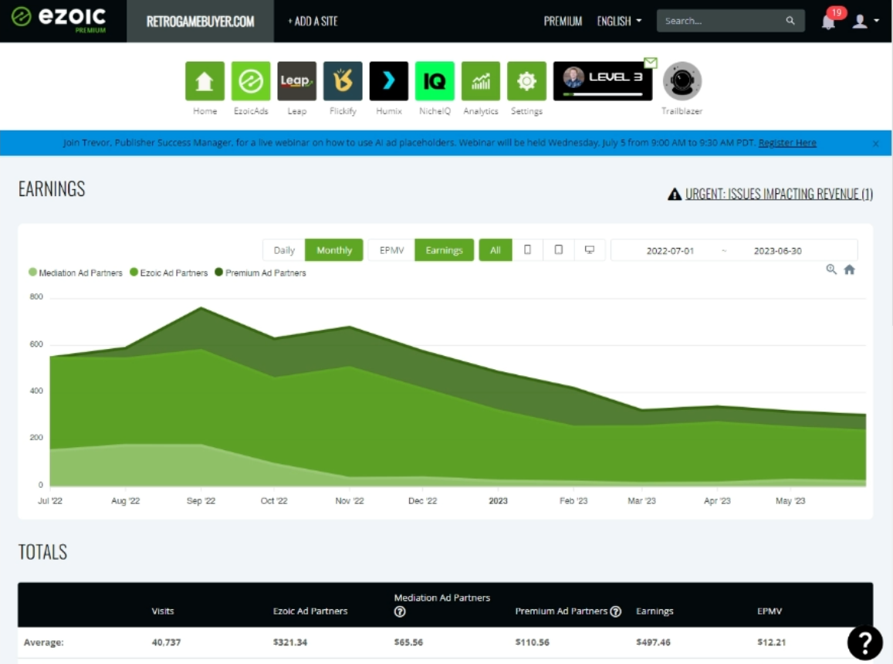This screenshot has height=664, width=893.
Task: Toggle Premium Ad Partners legend series
Action: (x=261, y=273)
